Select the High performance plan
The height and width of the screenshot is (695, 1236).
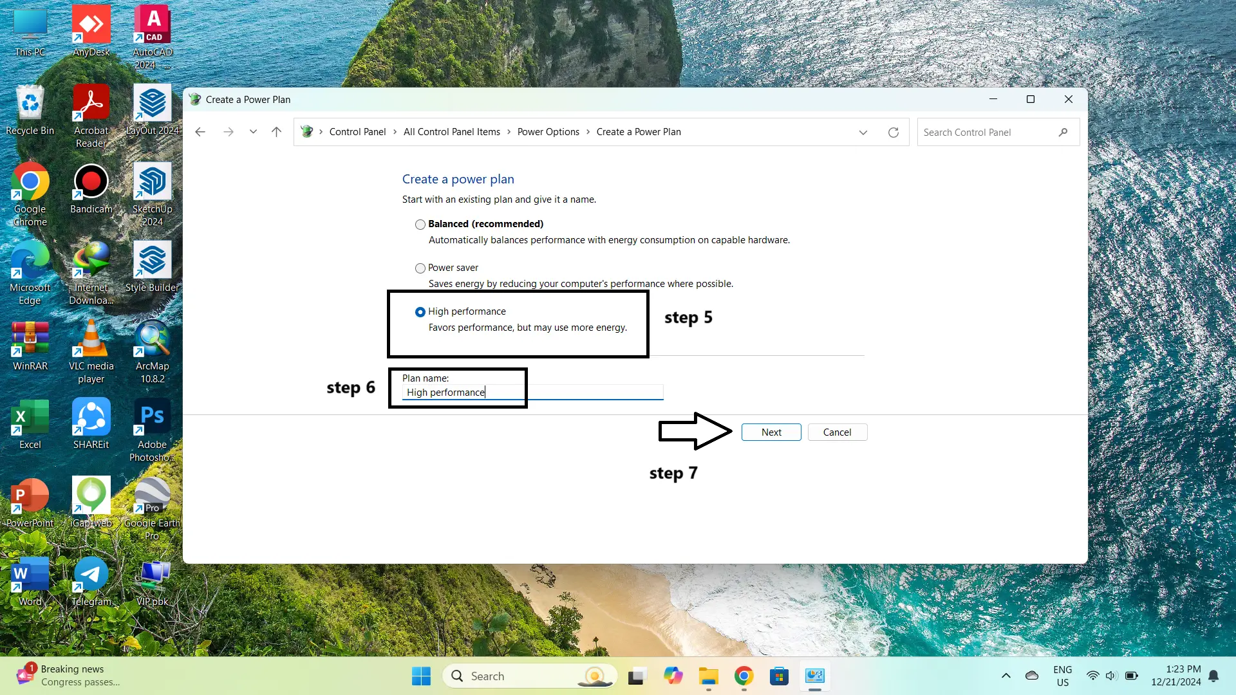[x=420, y=312]
